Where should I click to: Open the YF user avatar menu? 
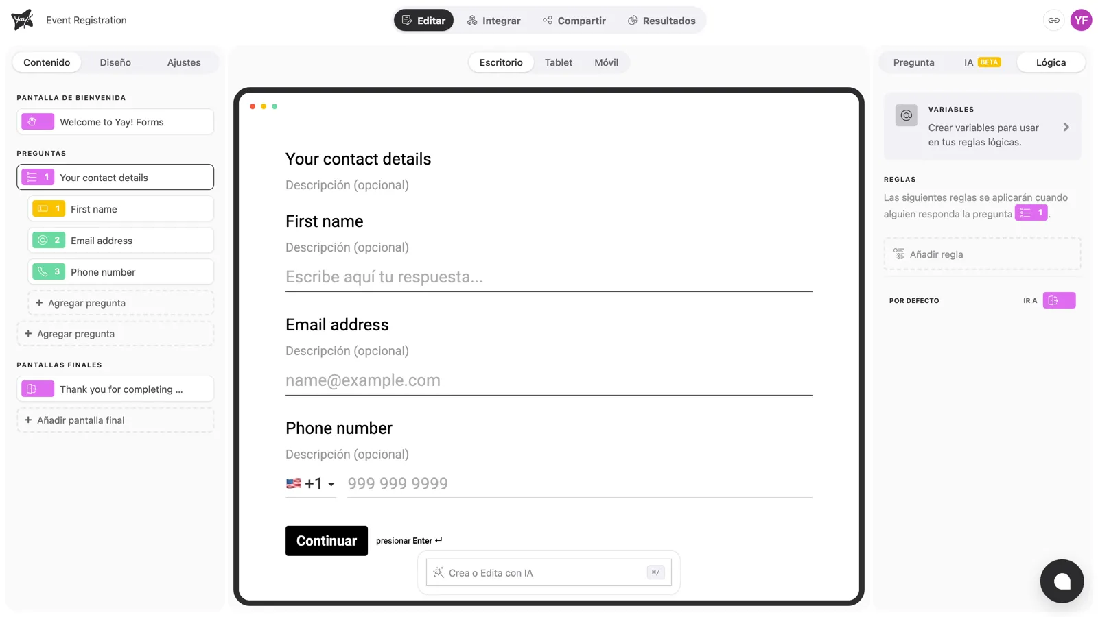pyautogui.click(x=1081, y=21)
